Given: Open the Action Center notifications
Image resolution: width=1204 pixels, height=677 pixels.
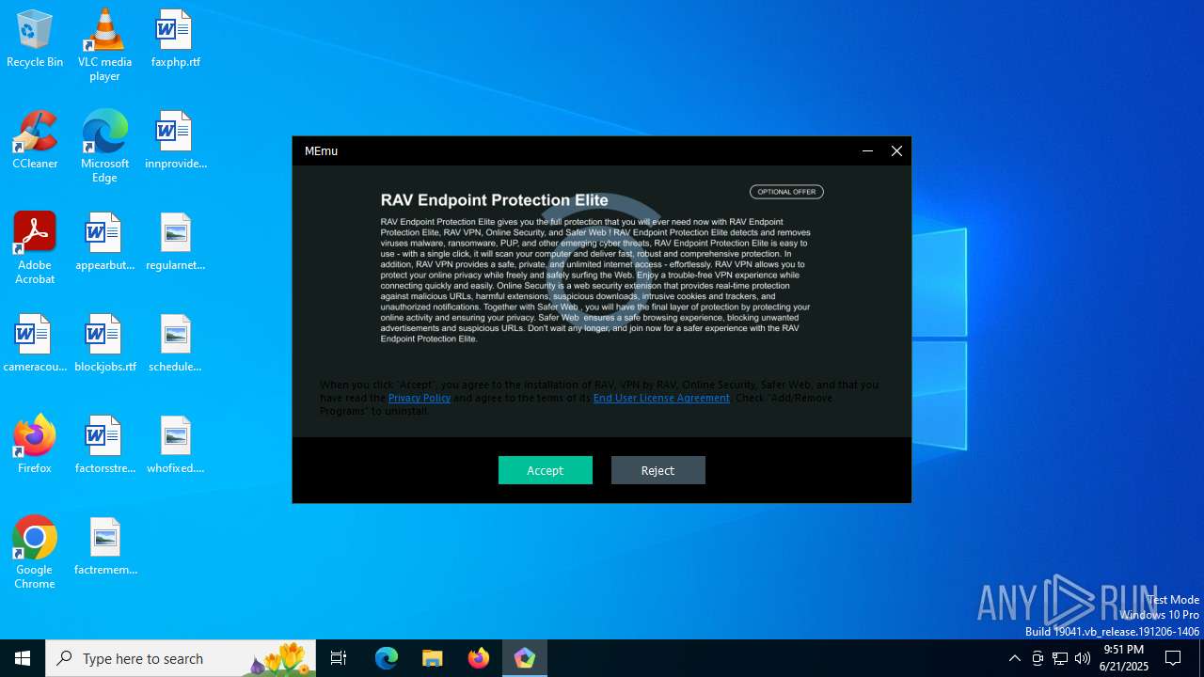Looking at the screenshot, I should tap(1173, 658).
